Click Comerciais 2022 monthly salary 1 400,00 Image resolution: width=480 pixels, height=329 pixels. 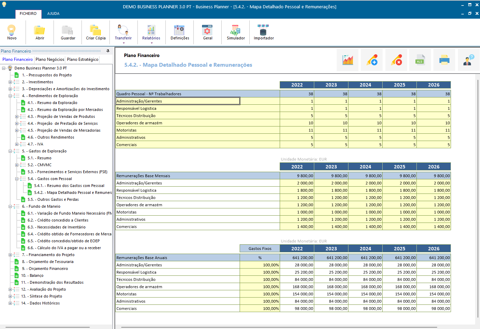point(297,227)
